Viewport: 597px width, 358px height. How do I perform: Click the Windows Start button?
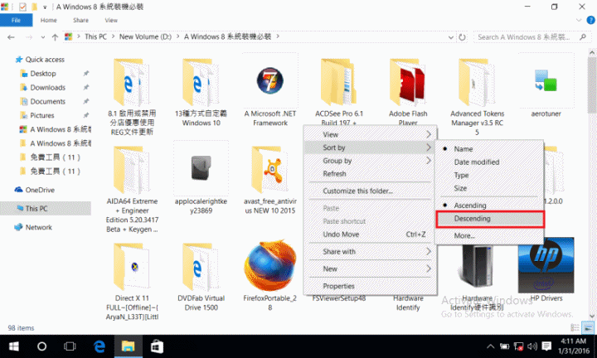14,346
